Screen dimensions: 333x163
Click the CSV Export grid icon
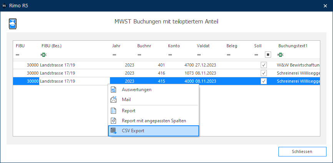(113, 131)
